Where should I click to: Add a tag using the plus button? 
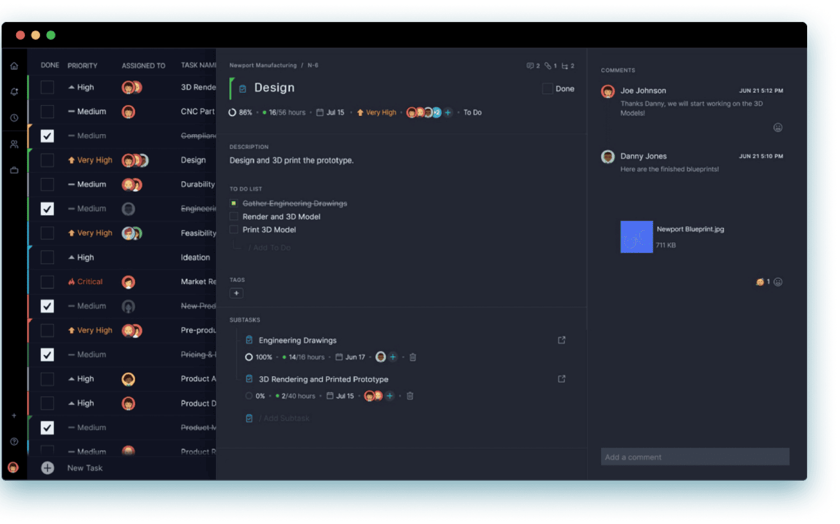236,293
